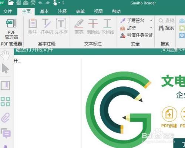Select the 附注 sticky note tool
Viewport: 185px width, 148px height.
click(x=33, y=26)
